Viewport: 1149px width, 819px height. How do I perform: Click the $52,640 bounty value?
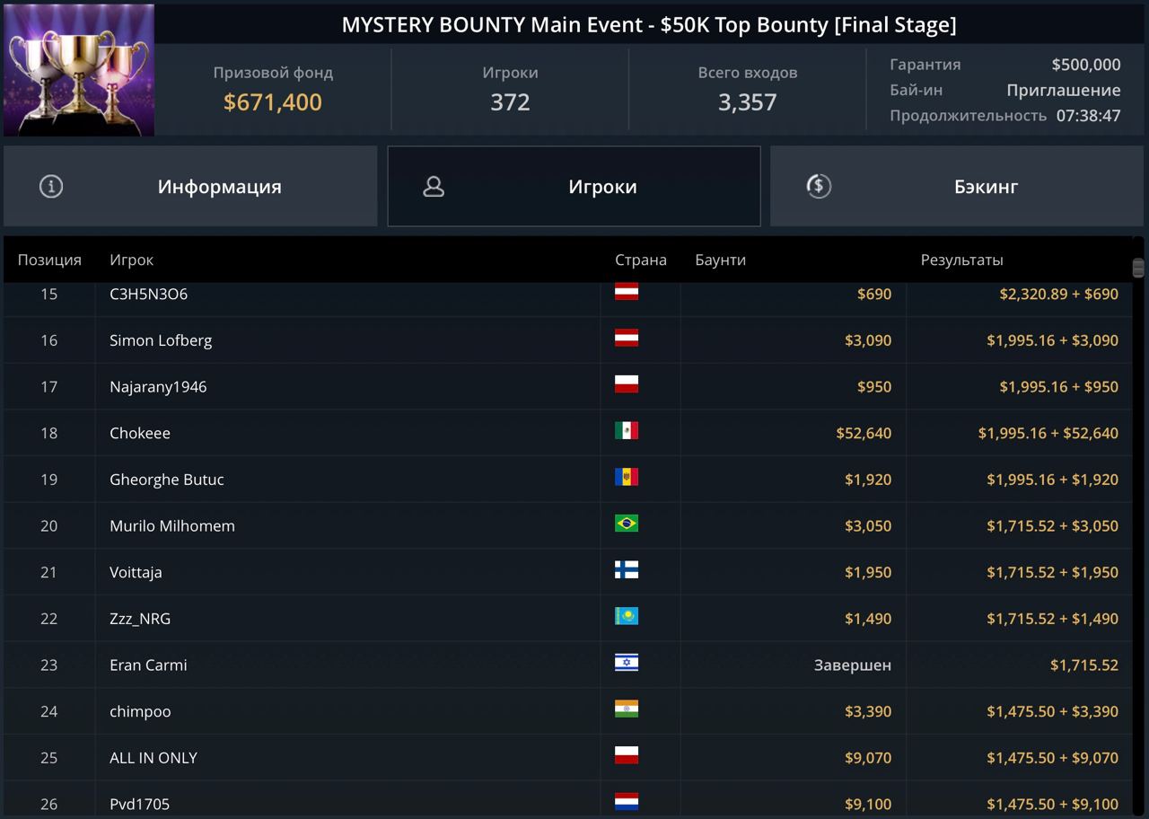864,433
